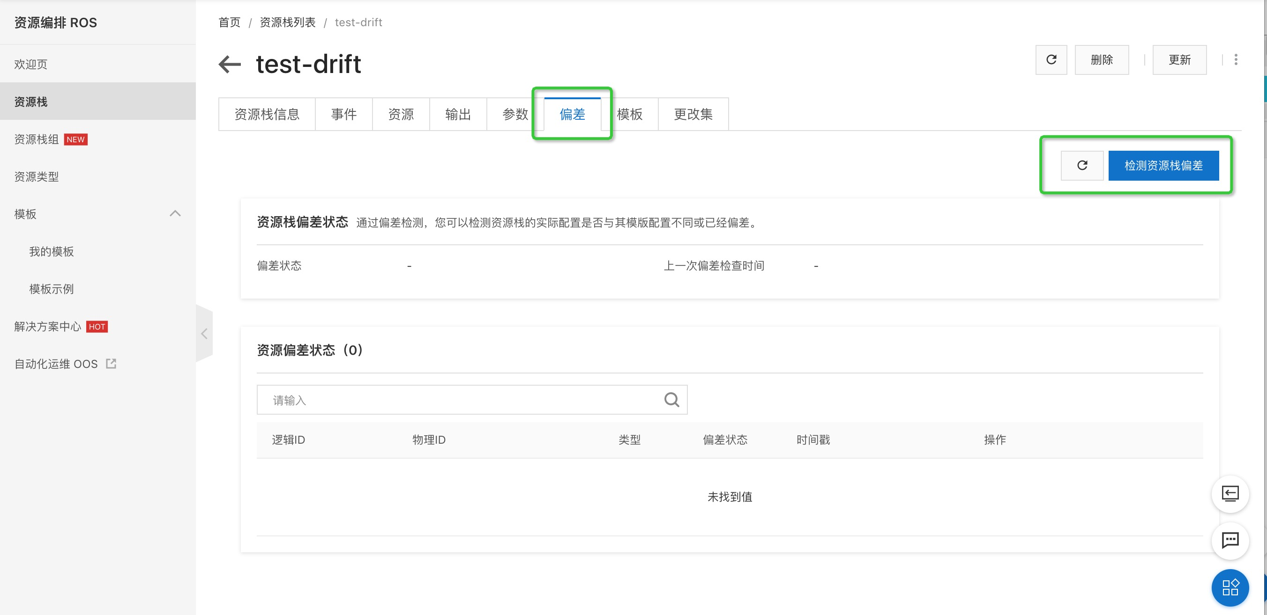Refresh the stack with the top refresh icon

click(1051, 60)
